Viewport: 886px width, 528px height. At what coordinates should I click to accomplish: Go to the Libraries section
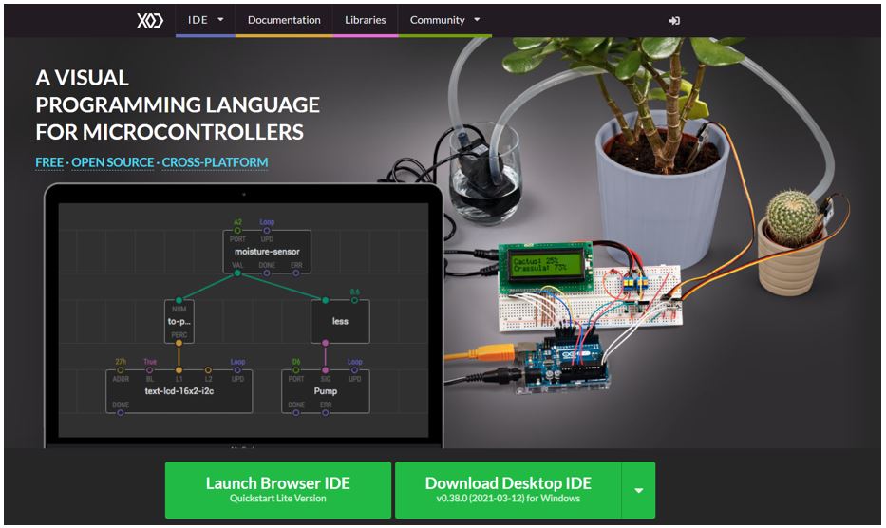tap(365, 20)
